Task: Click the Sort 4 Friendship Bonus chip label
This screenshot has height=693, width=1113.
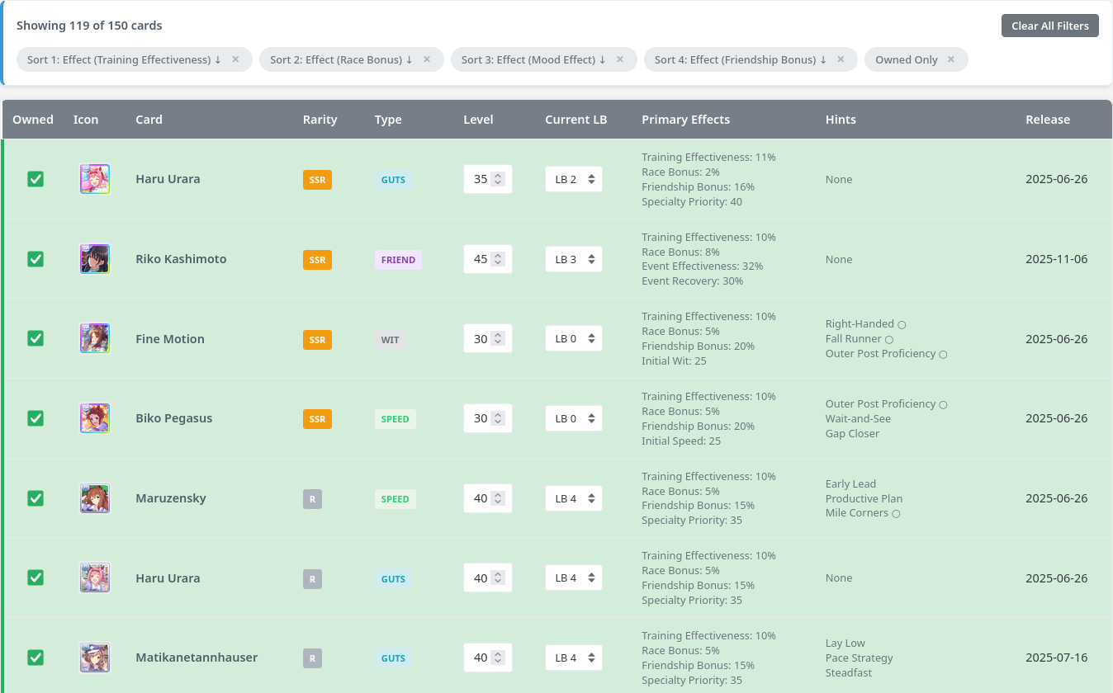Action: pyautogui.click(x=741, y=59)
